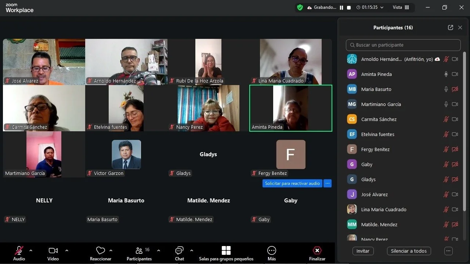This screenshot has height=264, width=470.
Task: Select José Alvarez video tile
Action: pos(44,62)
